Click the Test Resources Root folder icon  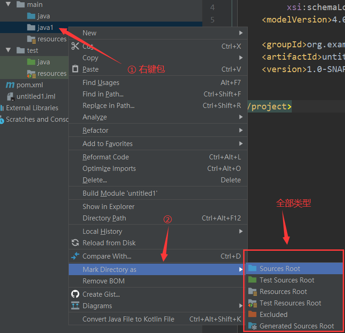pos(253,303)
